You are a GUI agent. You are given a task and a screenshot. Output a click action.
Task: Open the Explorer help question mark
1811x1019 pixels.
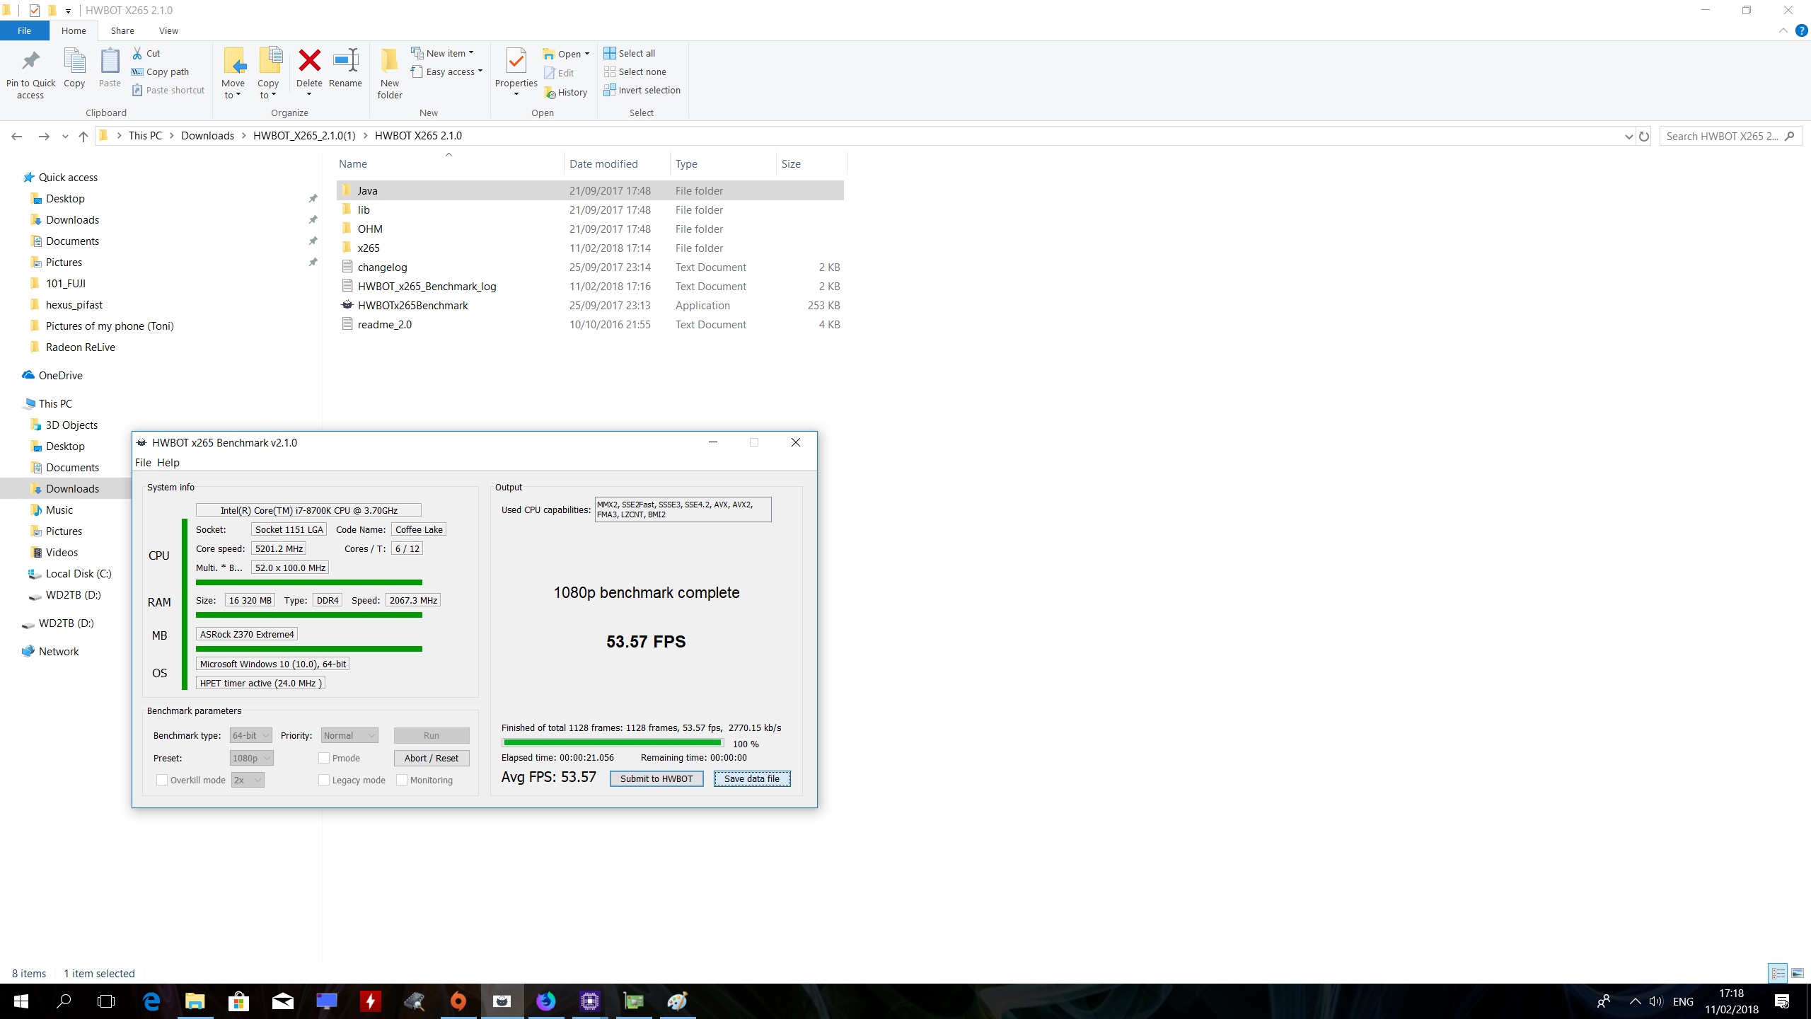pos(1801,30)
